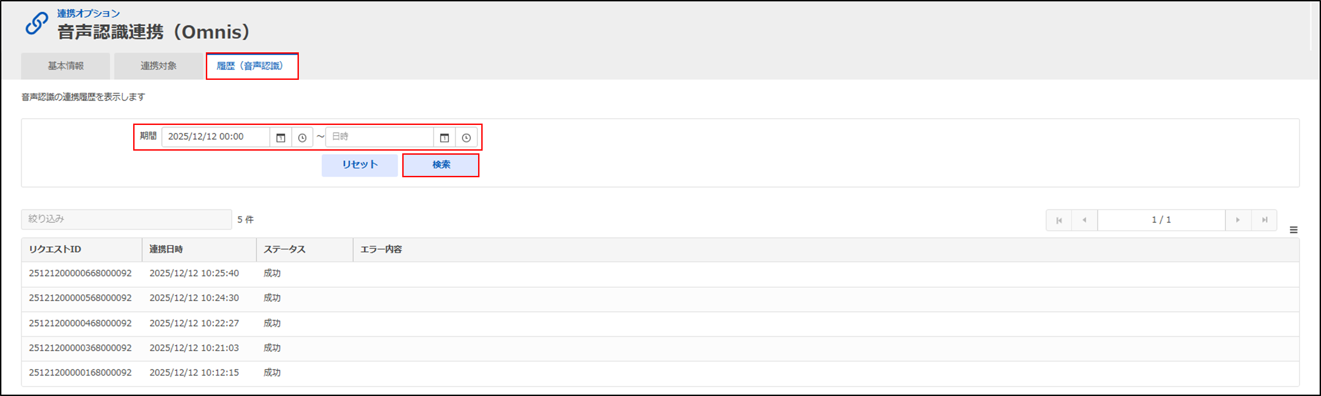Open the end date calendar picker
This screenshot has height=396, width=1321.
444,137
